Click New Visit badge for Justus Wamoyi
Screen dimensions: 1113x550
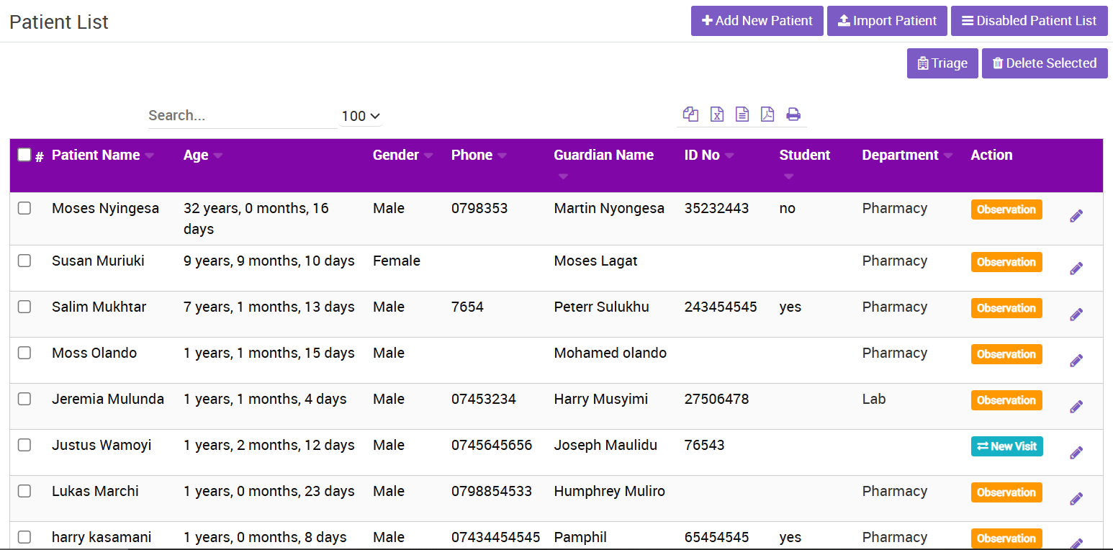tap(1006, 446)
